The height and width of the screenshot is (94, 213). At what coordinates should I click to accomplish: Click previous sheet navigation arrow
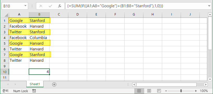pos(8,84)
